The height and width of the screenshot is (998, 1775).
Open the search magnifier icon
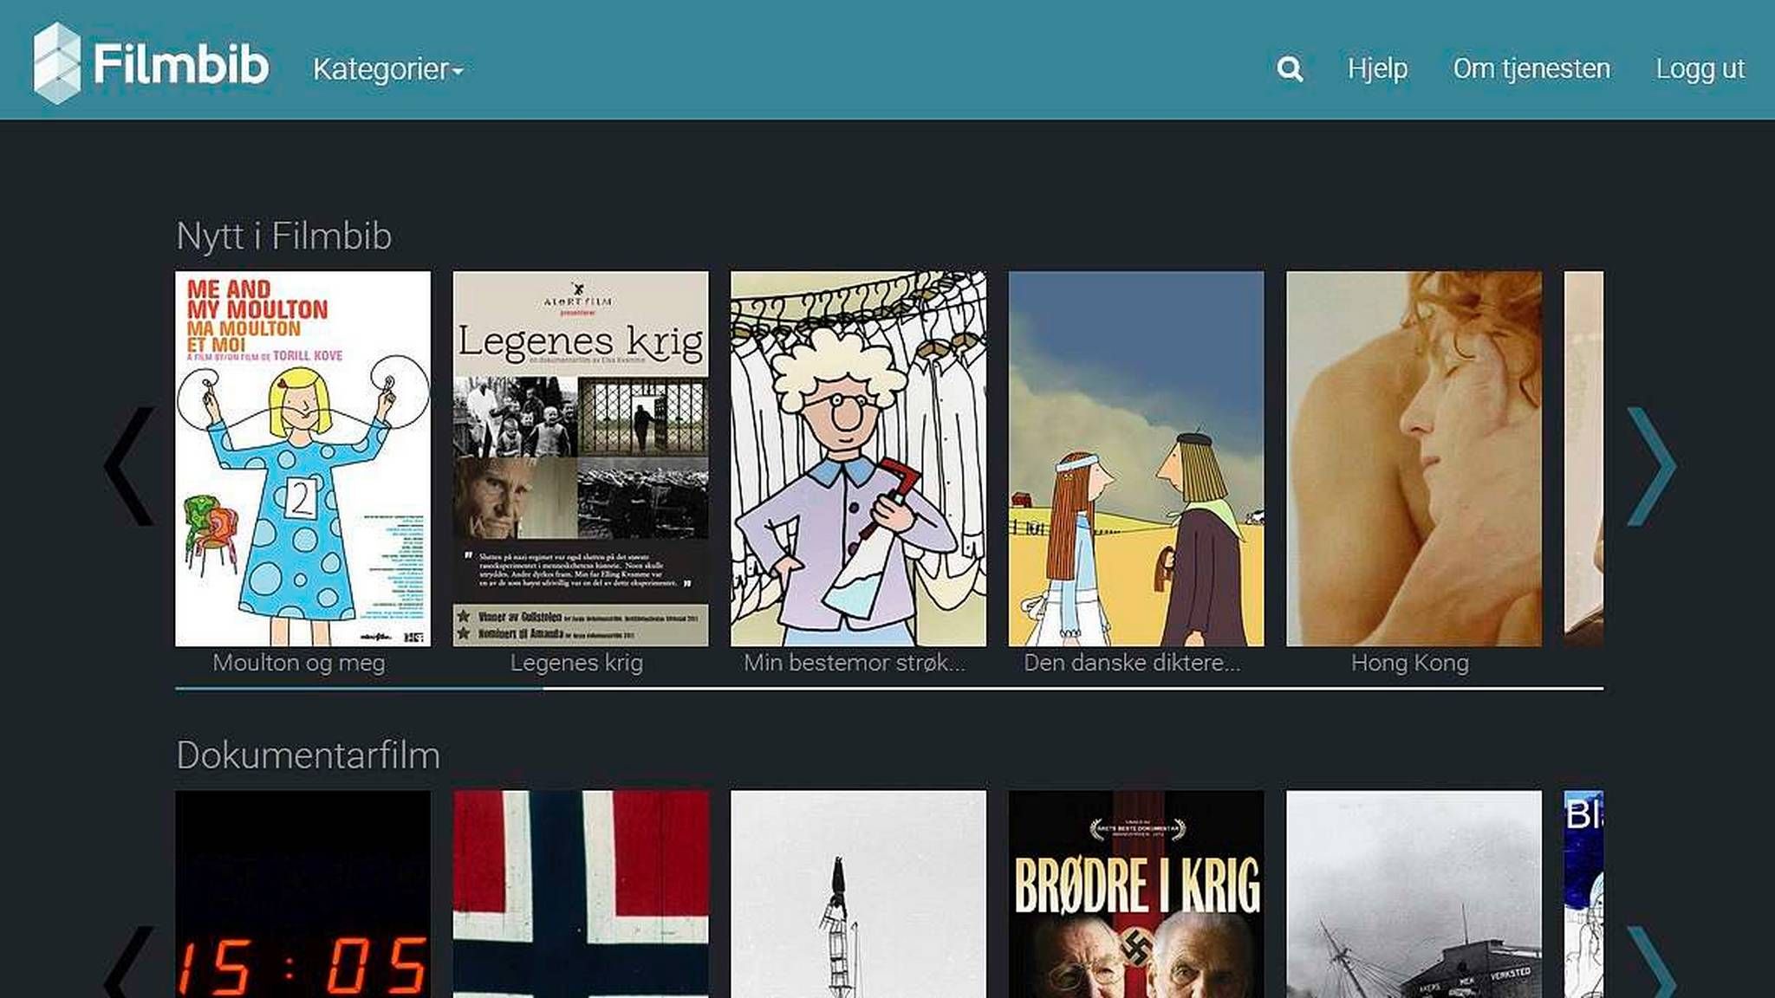(1290, 68)
